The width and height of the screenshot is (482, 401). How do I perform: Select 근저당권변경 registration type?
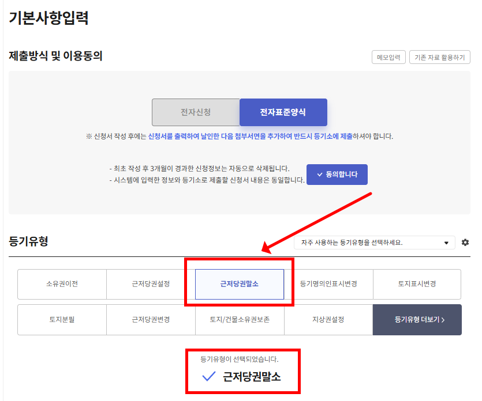point(151,320)
